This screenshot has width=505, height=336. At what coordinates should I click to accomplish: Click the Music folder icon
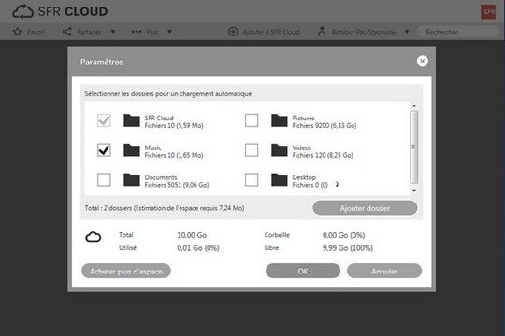pos(132,150)
